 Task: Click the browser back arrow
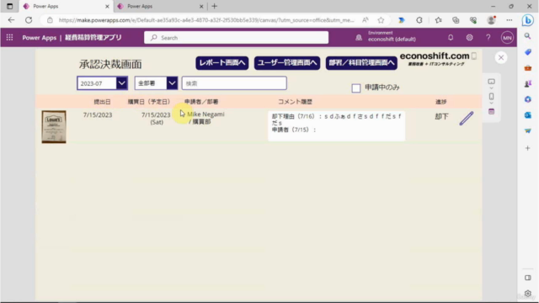(11, 20)
